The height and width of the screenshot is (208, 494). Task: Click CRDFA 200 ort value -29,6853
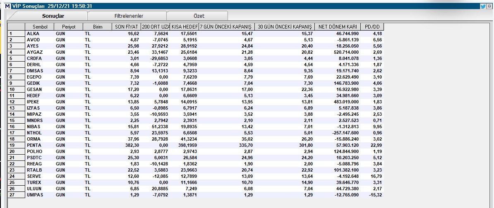coord(159,59)
